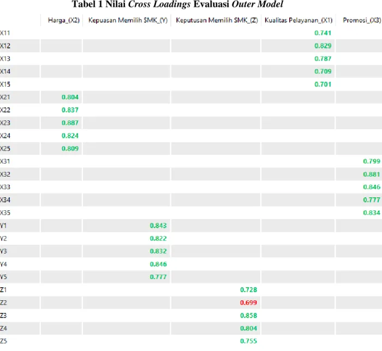Select value 0.837 in row X22
The height and width of the screenshot is (351, 382).
pyautogui.click(x=70, y=110)
